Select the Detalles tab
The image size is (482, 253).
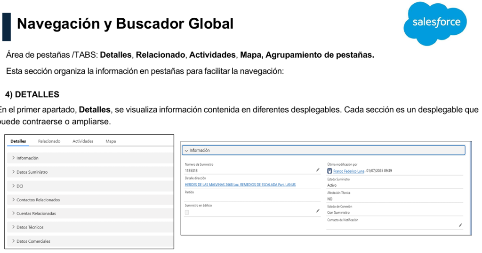point(18,141)
